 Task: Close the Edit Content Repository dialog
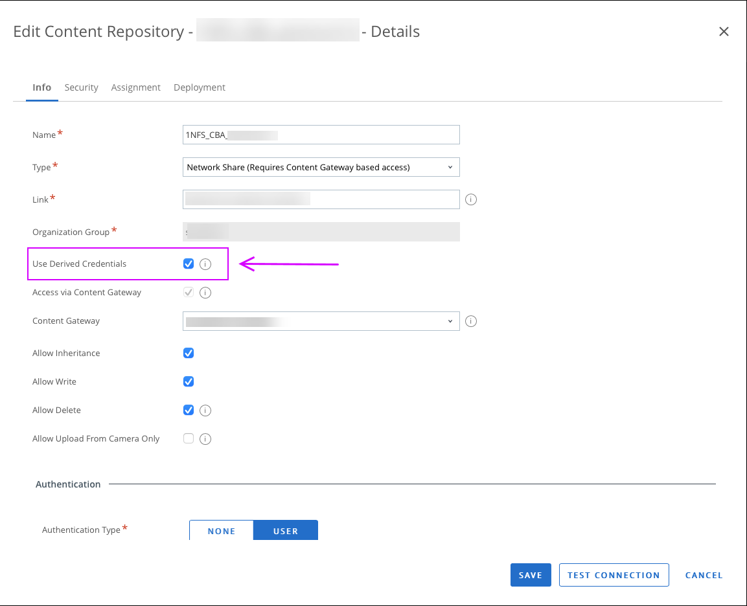[x=724, y=32]
